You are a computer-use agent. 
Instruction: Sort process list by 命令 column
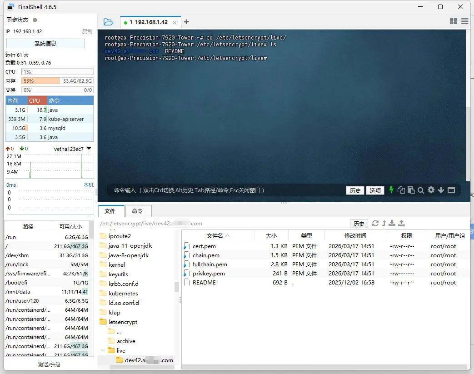click(x=70, y=100)
